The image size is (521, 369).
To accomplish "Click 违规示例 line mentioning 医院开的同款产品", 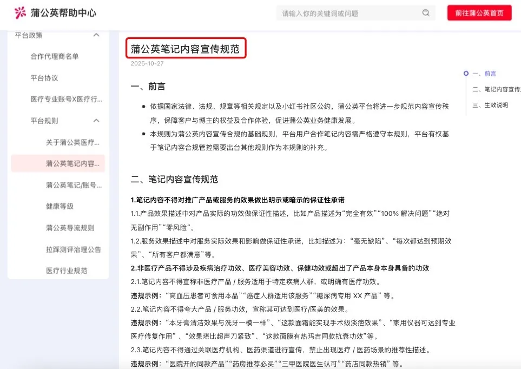I will click(267, 364).
